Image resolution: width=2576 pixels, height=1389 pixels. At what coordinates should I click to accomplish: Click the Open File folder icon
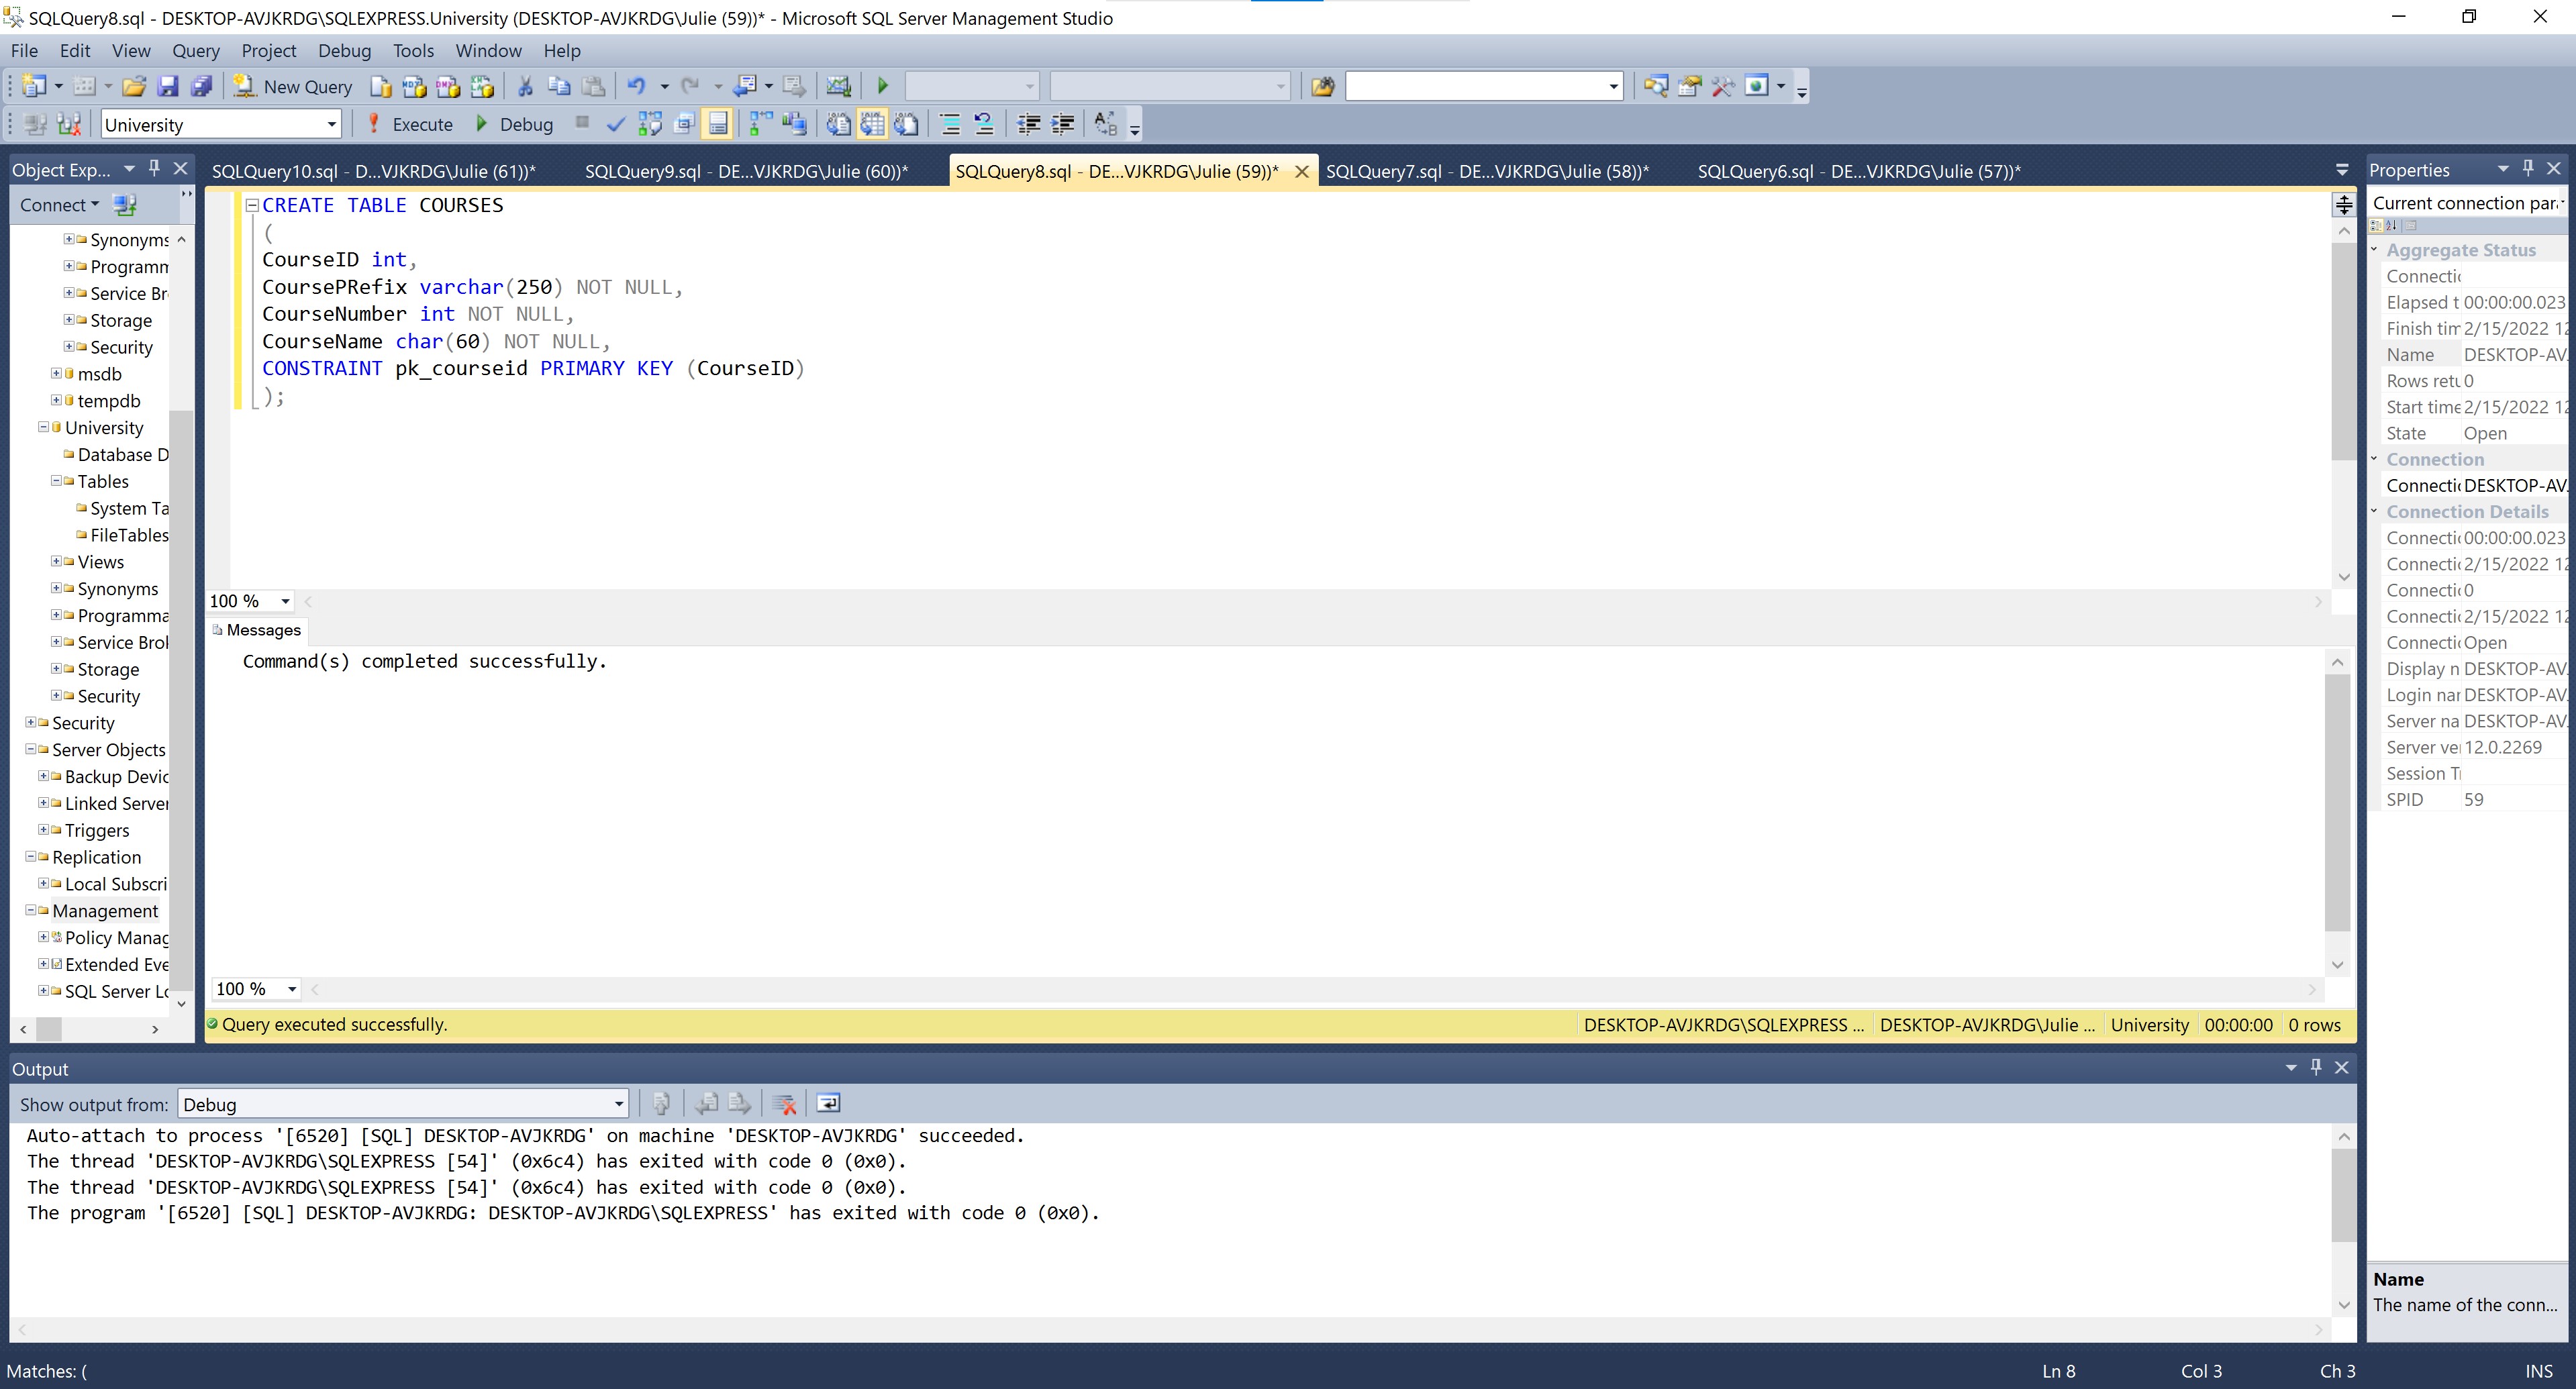134,87
